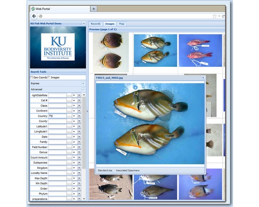Click scroll up arrow of Advanced fields list
This screenshot has width=259, height=207.
coord(84,95)
